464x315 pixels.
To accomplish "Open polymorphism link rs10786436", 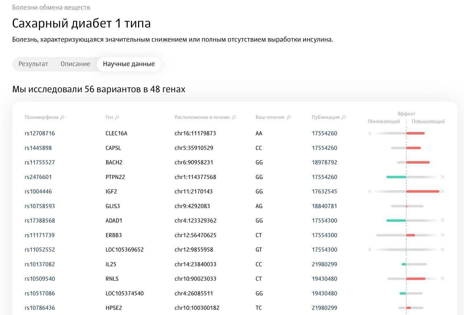I will tap(40, 308).
